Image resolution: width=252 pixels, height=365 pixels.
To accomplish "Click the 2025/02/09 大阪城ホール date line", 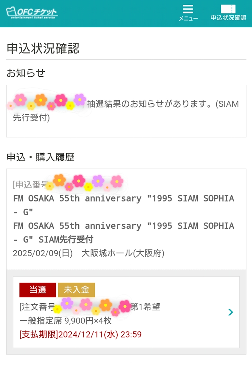I will pyautogui.click(x=88, y=254).
